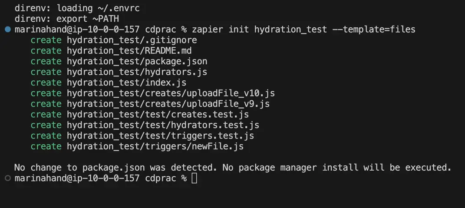The image size is (465, 208).
Task: Click the 'No change to package.json' message
Action: coord(233,168)
